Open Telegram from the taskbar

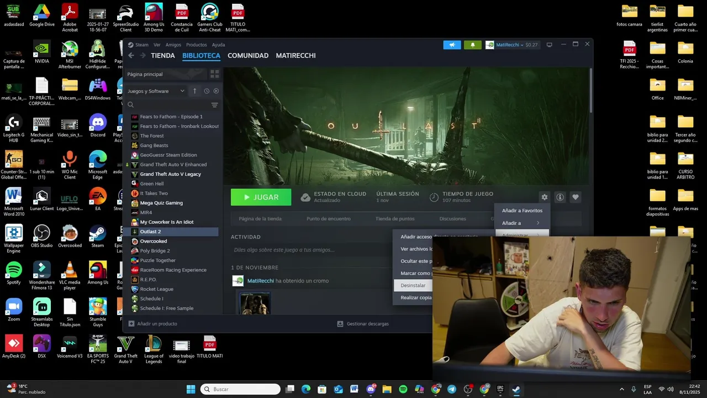click(x=452, y=389)
